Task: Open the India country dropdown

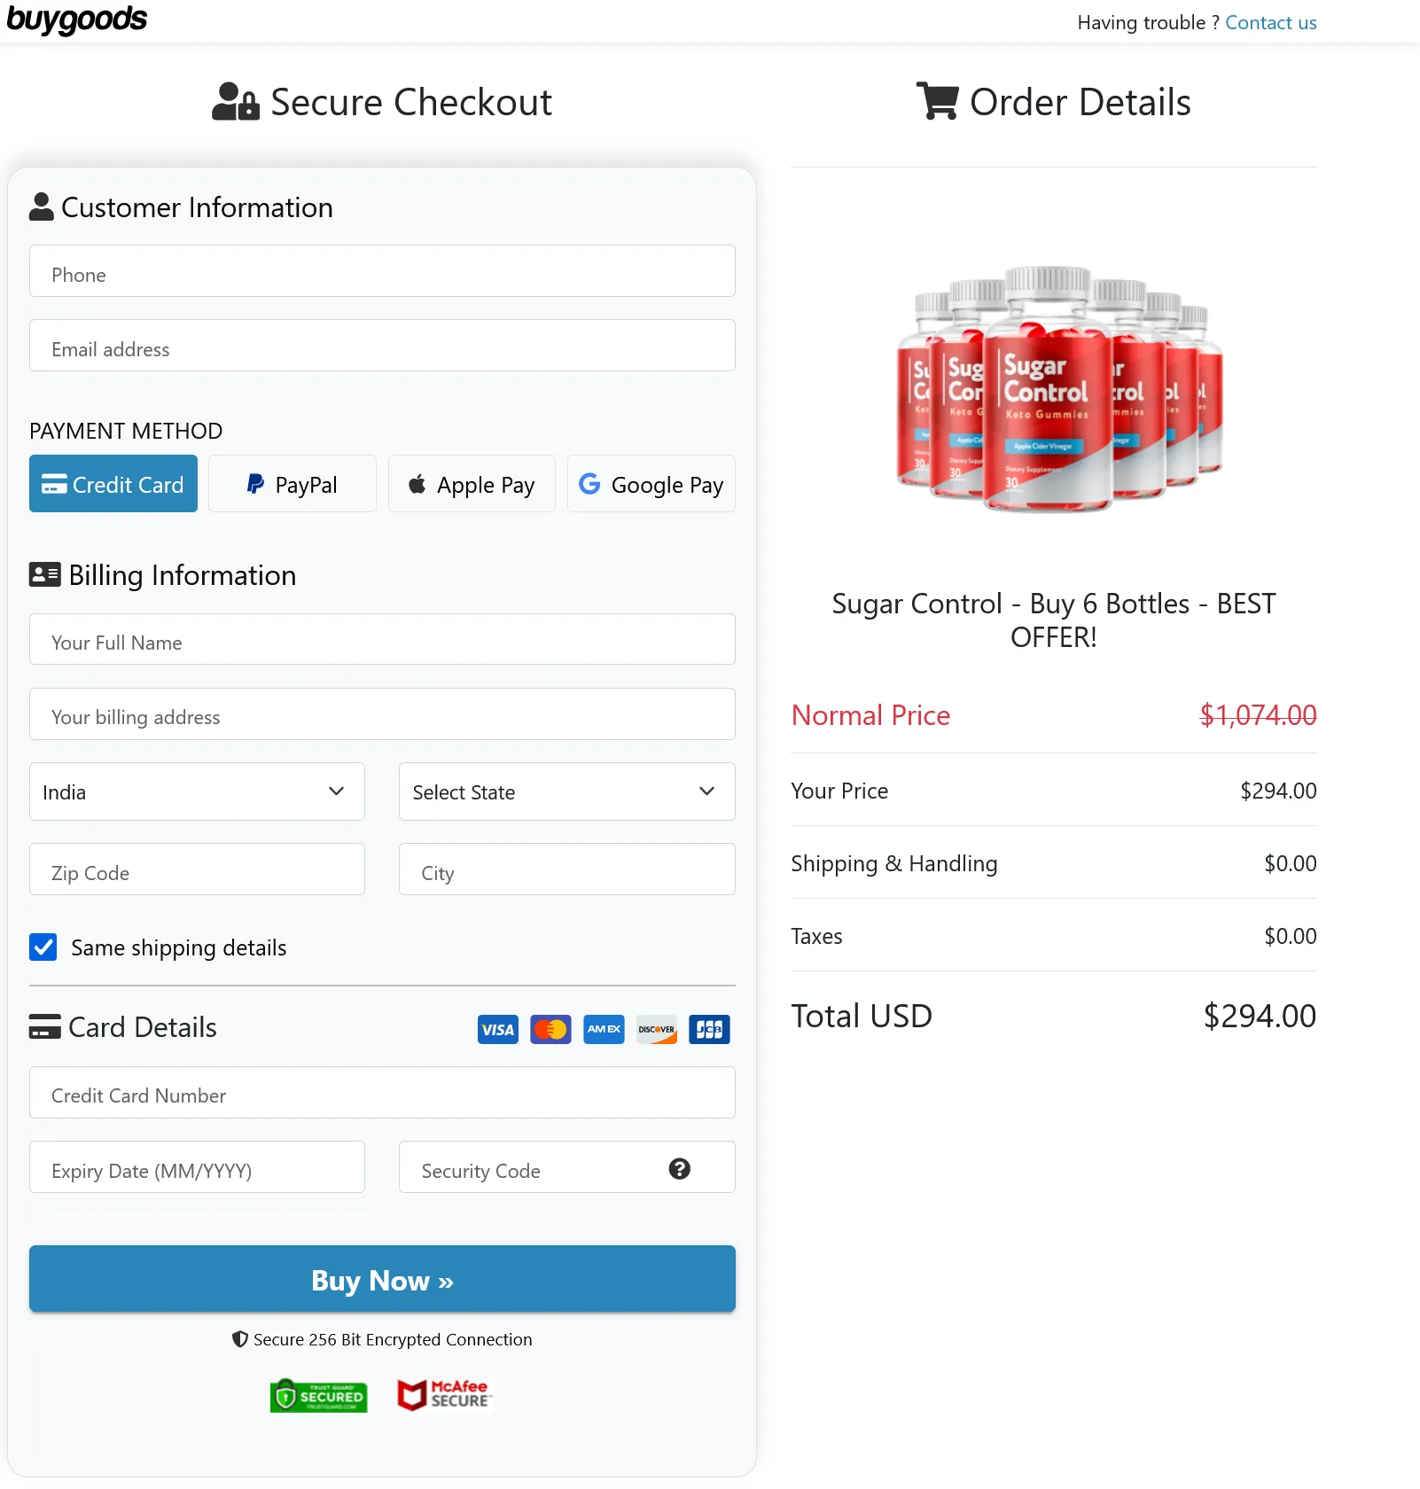Action: (197, 791)
